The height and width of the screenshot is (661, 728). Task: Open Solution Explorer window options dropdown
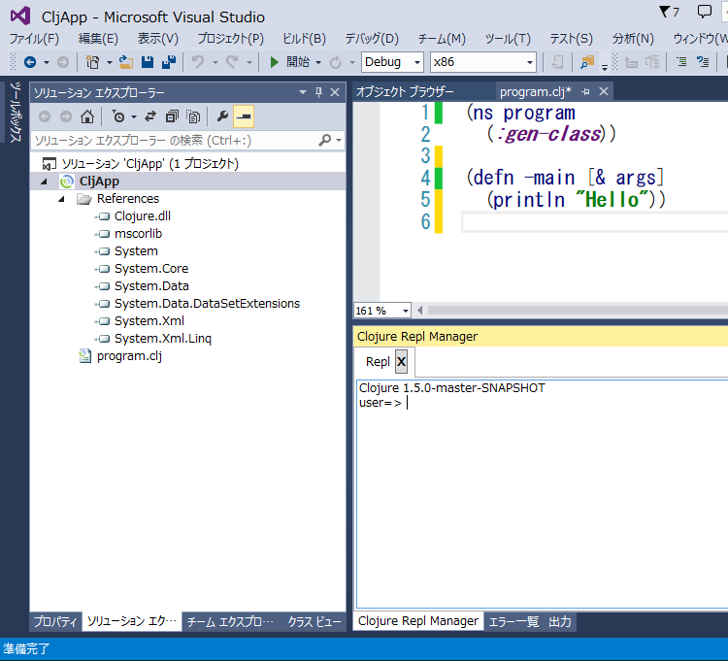click(303, 92)
